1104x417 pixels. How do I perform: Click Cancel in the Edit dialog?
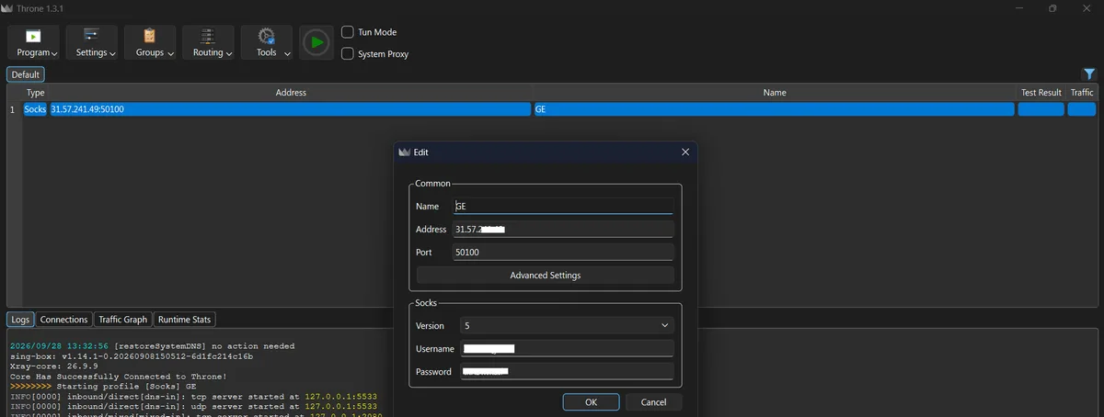point(653,402)
